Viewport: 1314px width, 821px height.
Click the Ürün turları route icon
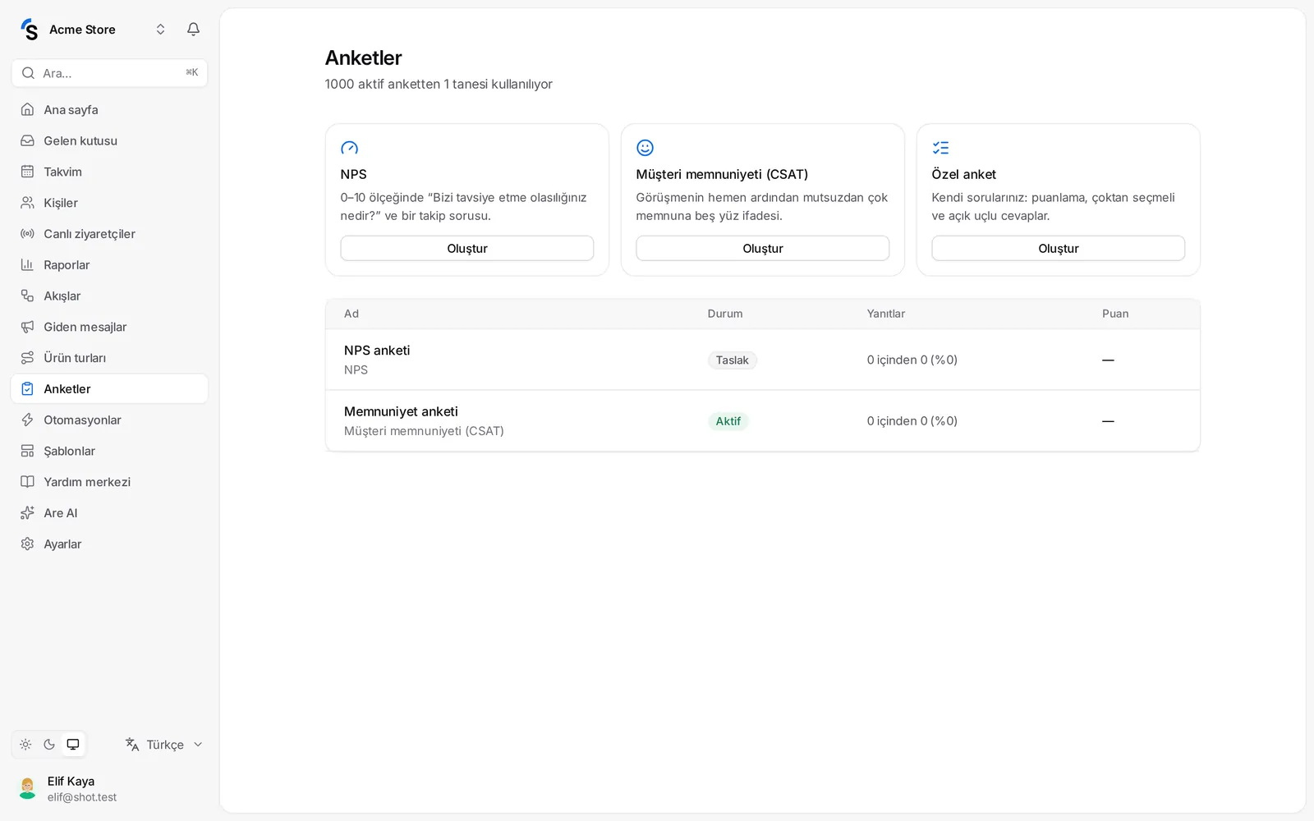(27, 358)
